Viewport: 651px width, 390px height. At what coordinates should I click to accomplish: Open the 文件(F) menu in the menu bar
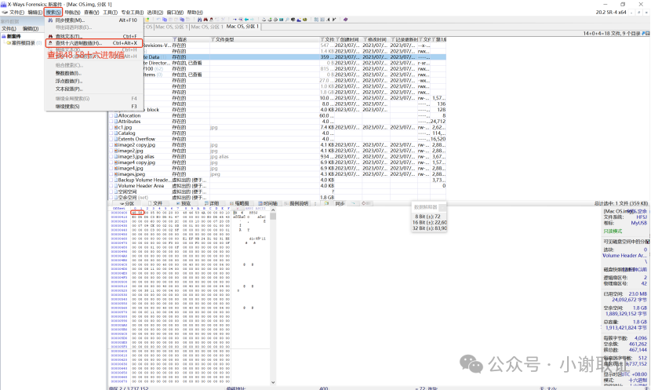tap(16, 13)
